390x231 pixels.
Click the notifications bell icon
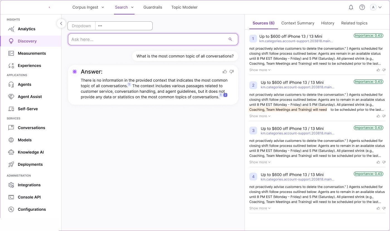pyautogui.click(x=351, y=7)
